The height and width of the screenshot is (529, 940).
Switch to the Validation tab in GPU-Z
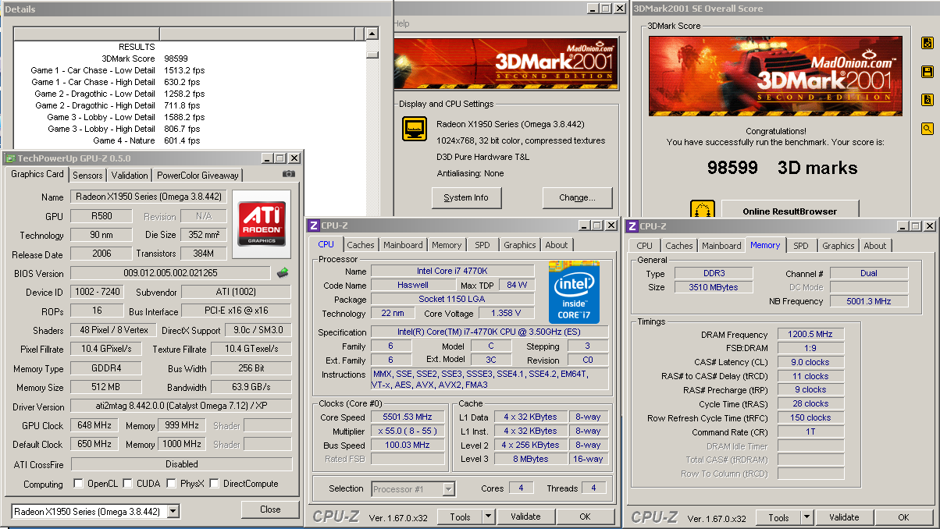[129, 176]
